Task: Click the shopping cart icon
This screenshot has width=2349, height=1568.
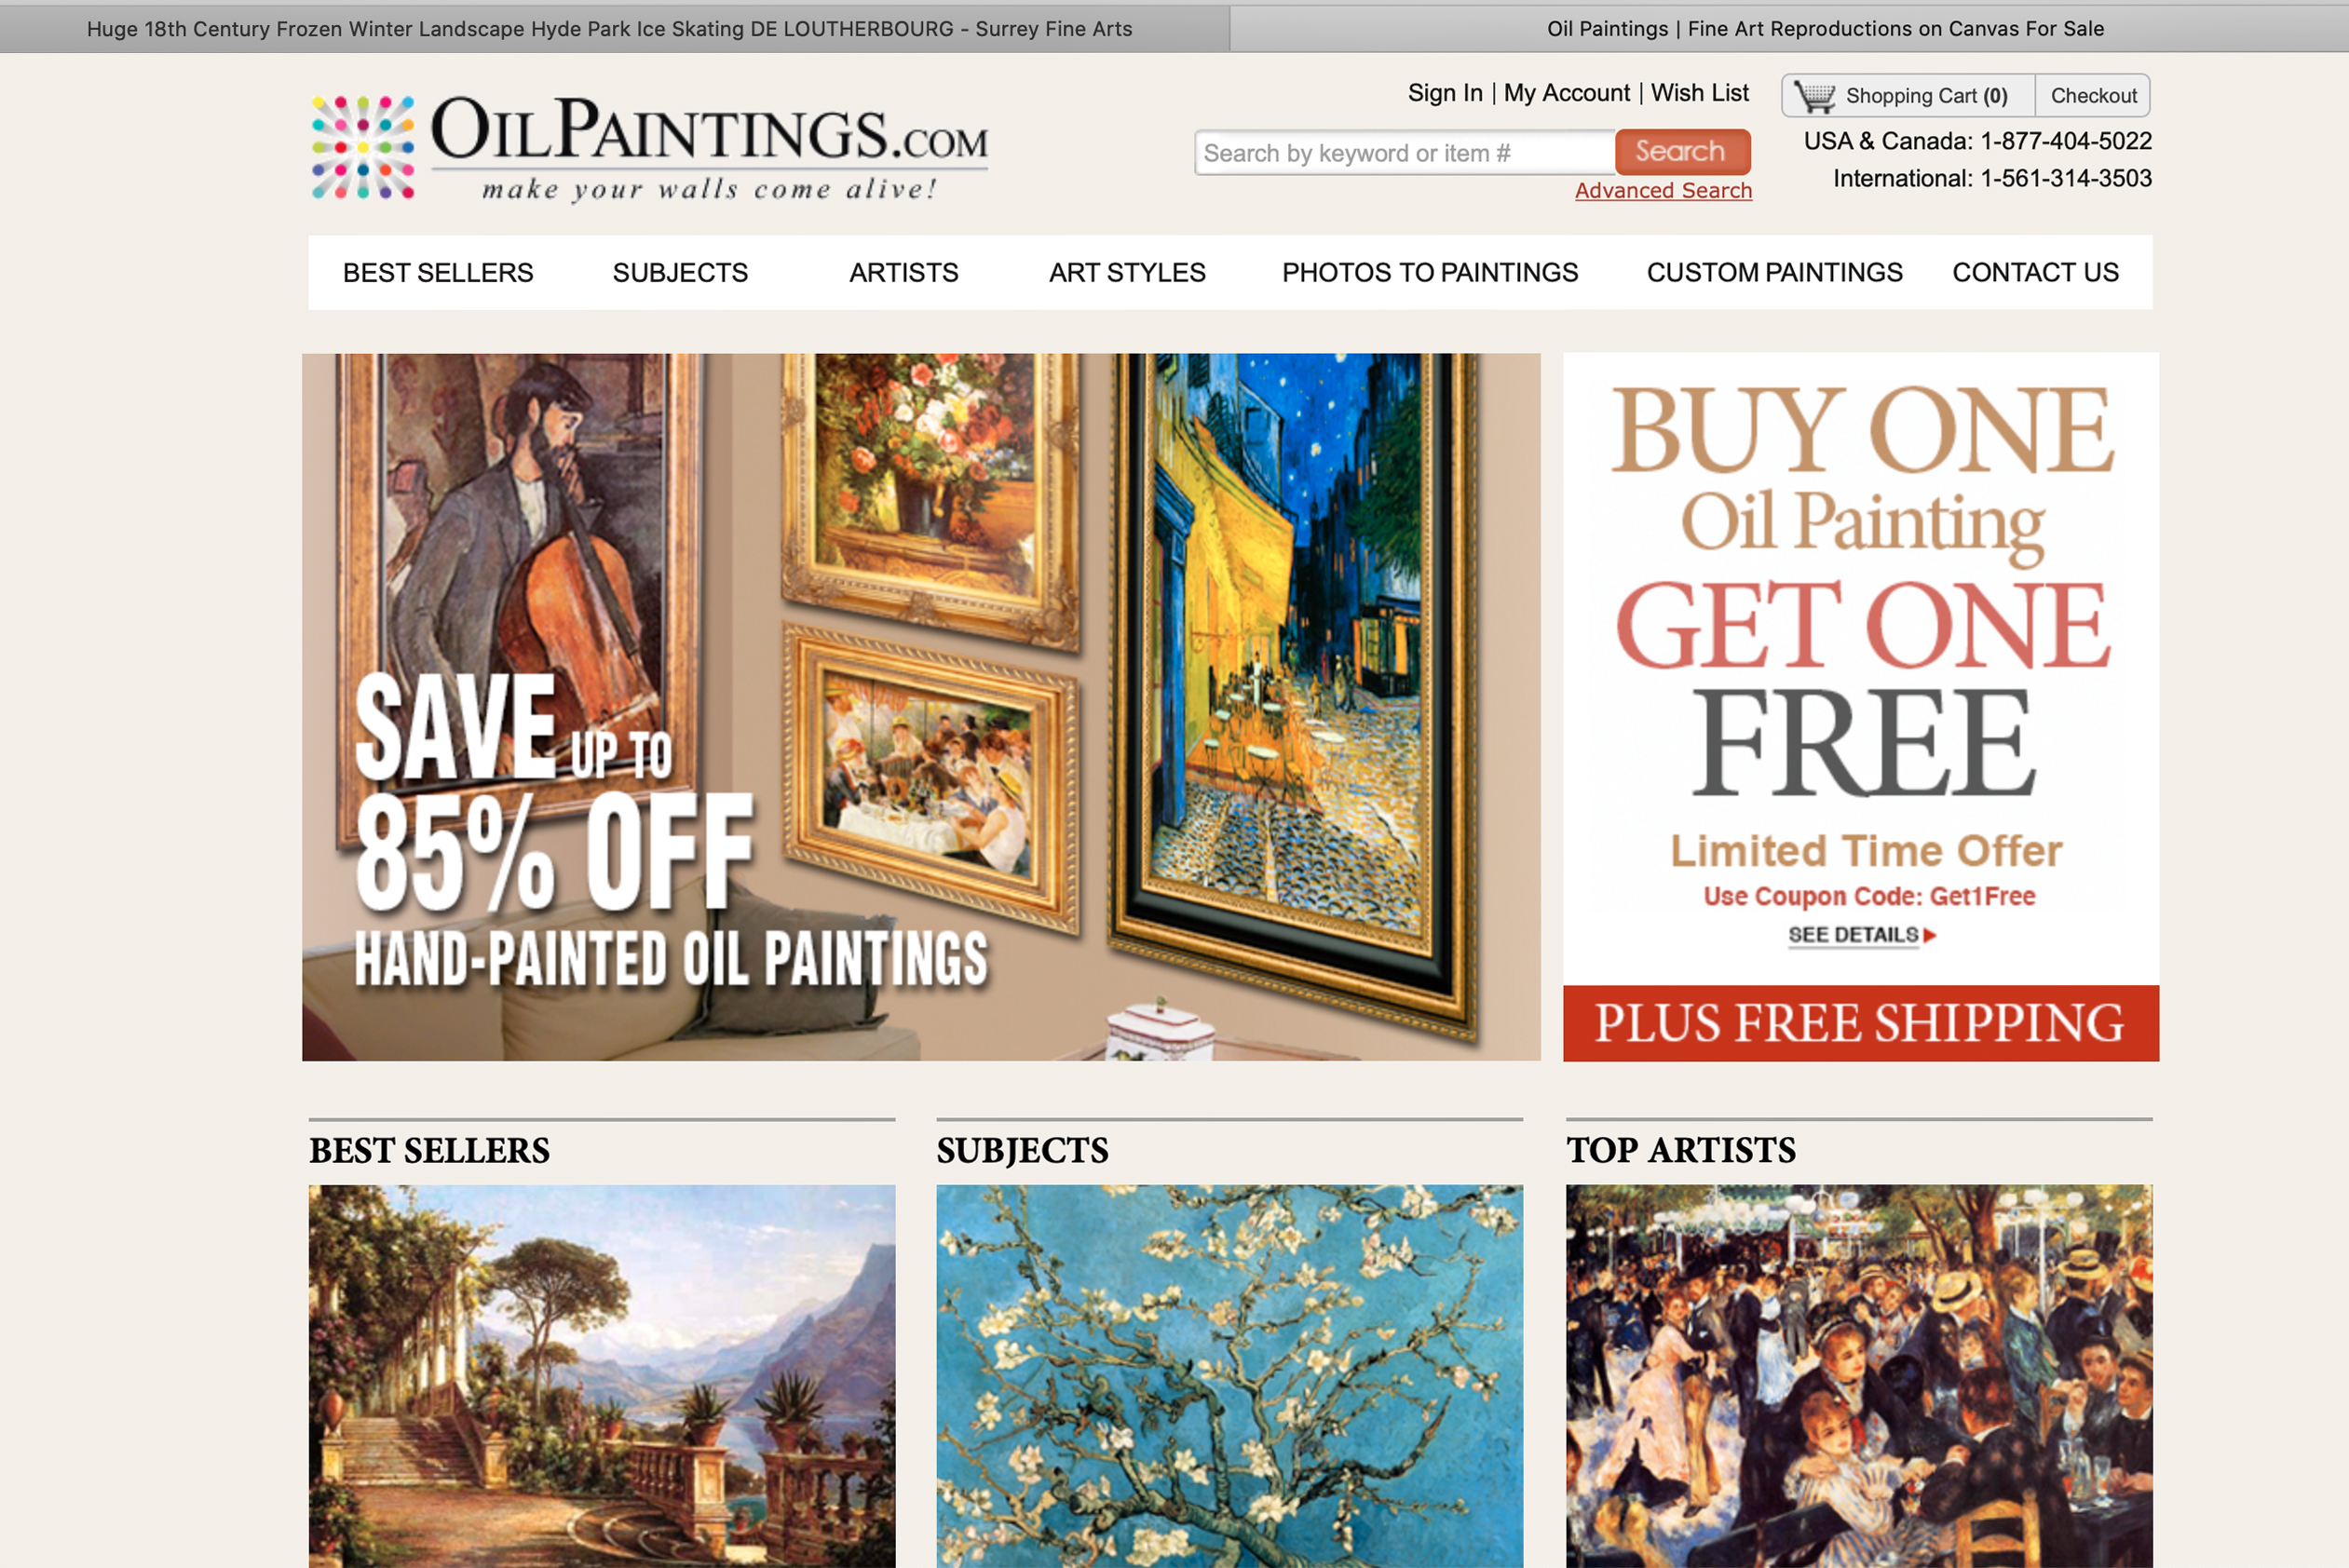Action: point(1813,96)
